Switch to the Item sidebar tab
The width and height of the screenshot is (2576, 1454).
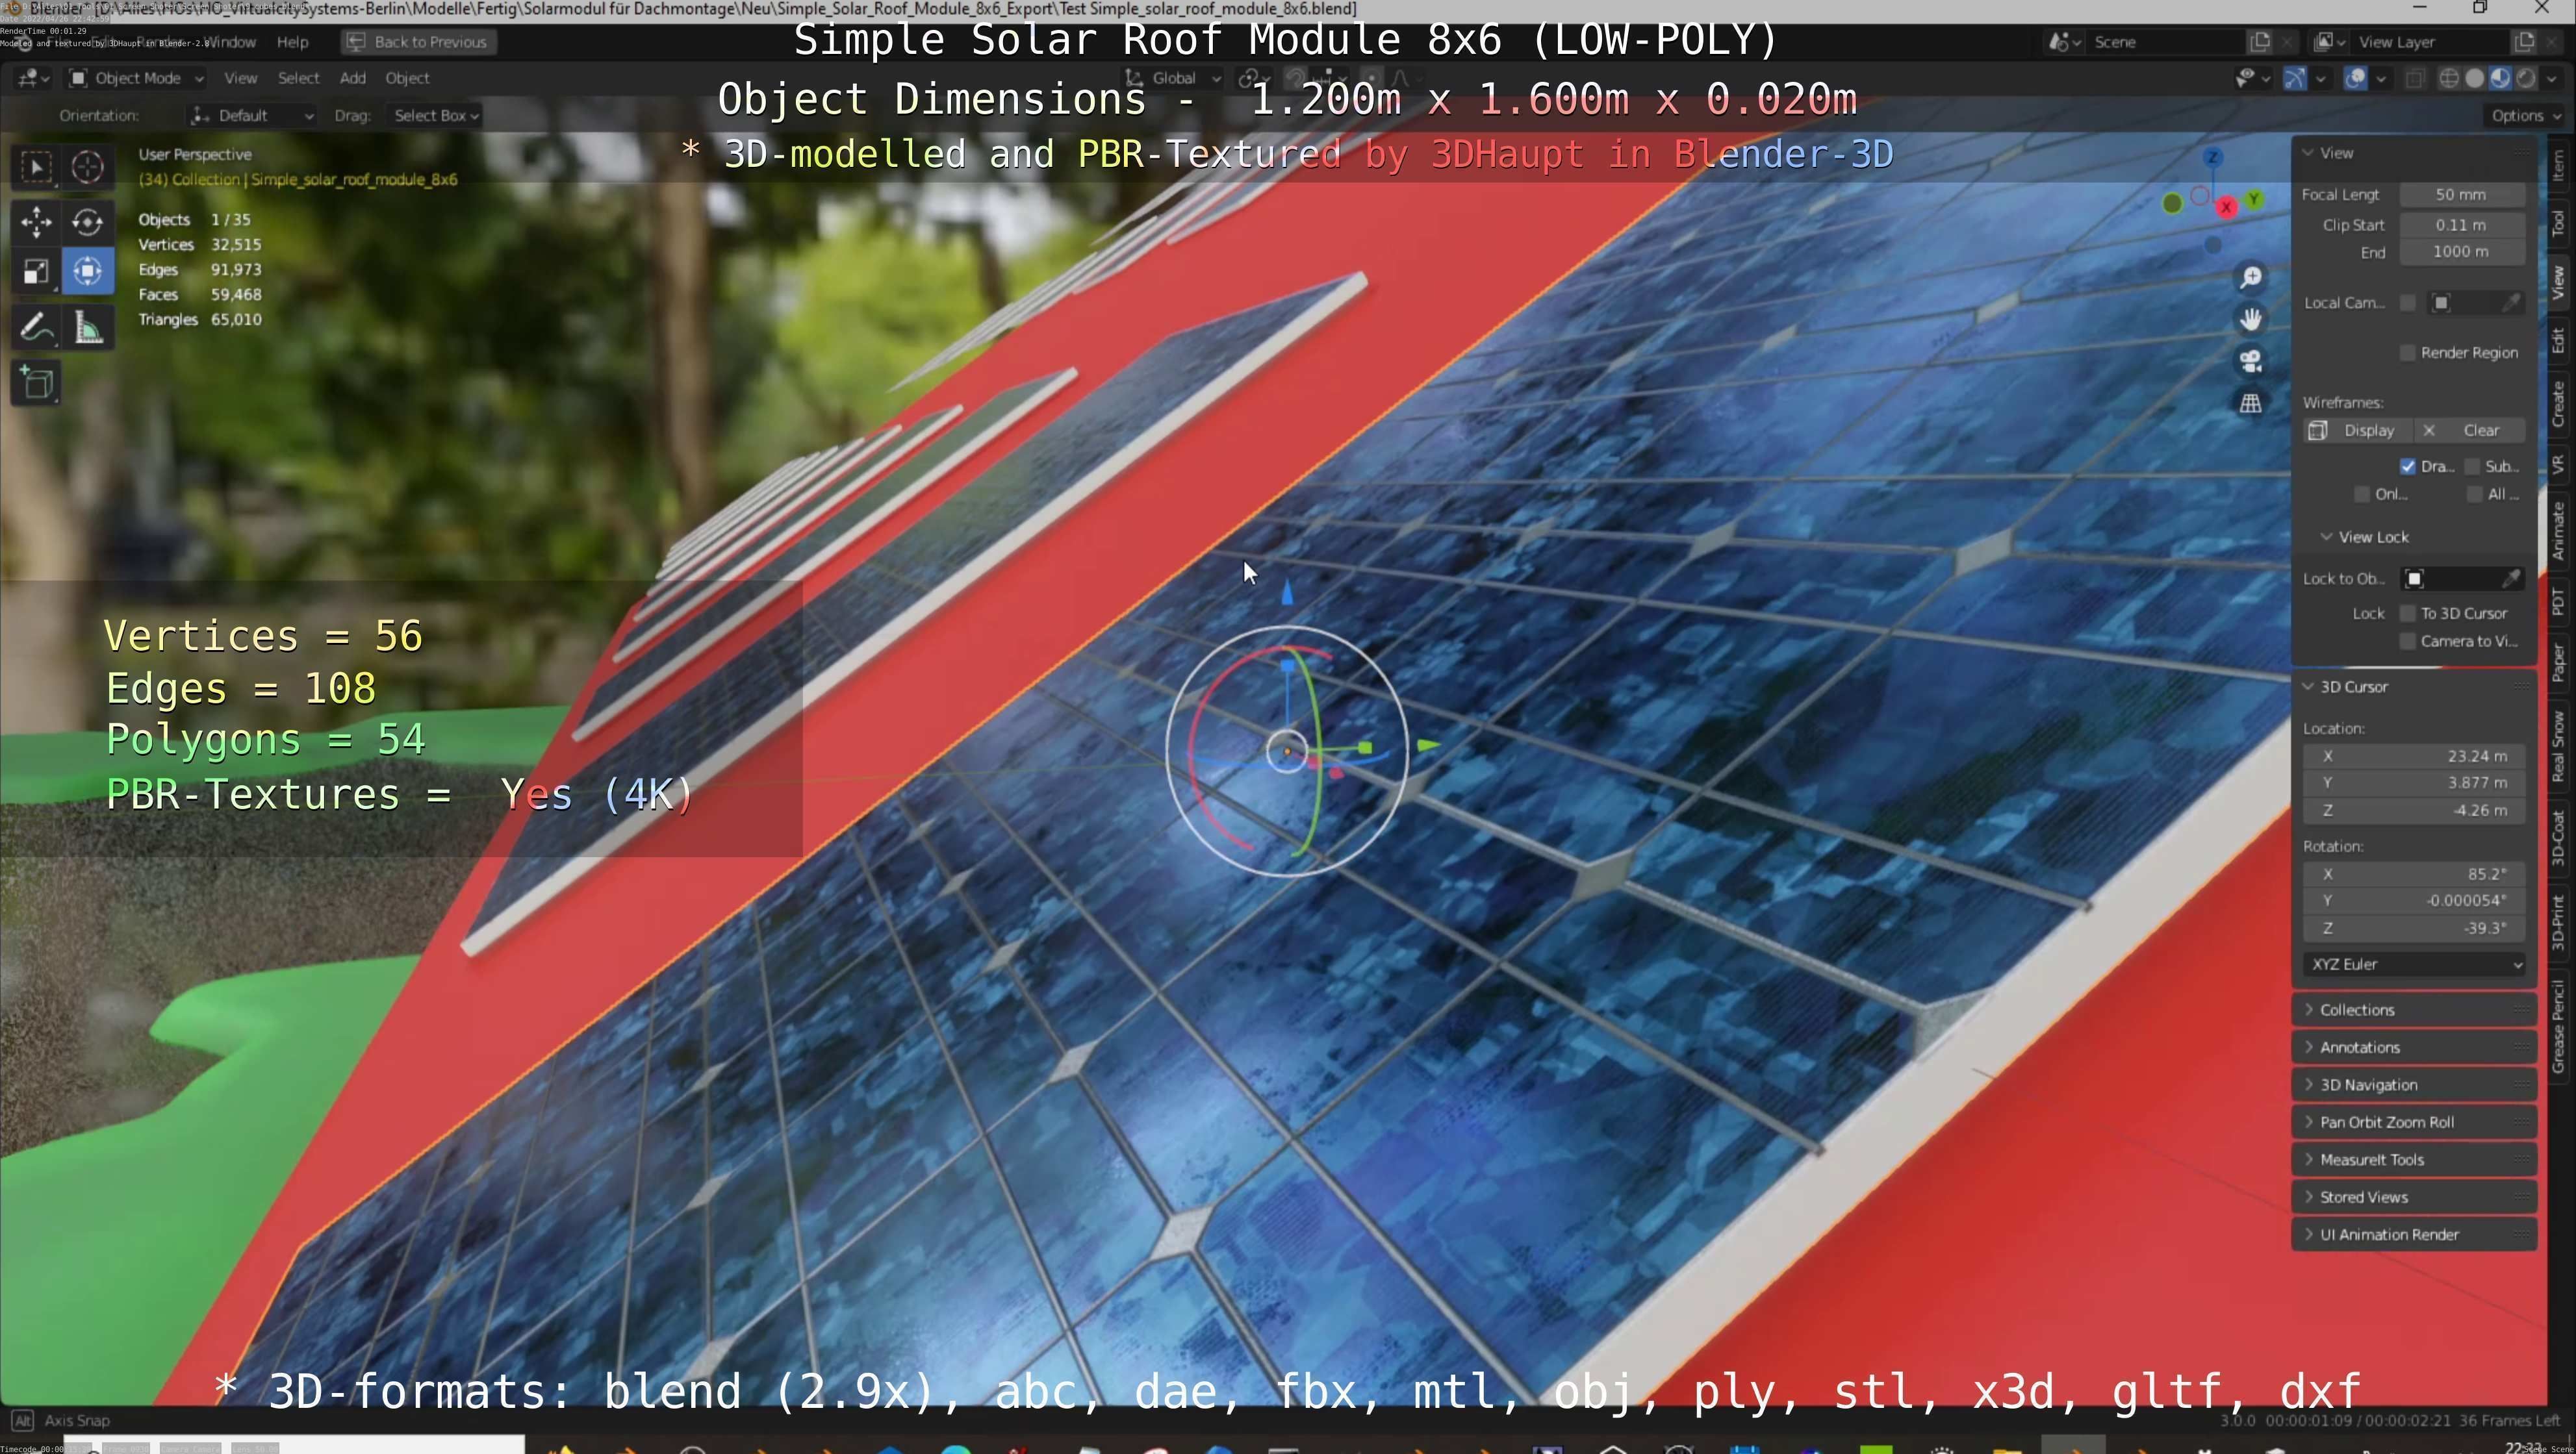(x=2558, y=165)
